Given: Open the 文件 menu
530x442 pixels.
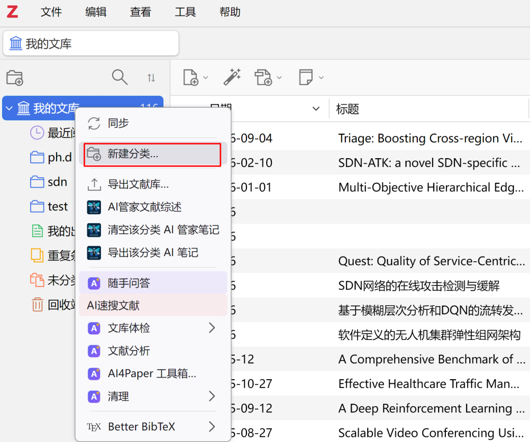Looking at the screenshot, I should tap(51, 12).
